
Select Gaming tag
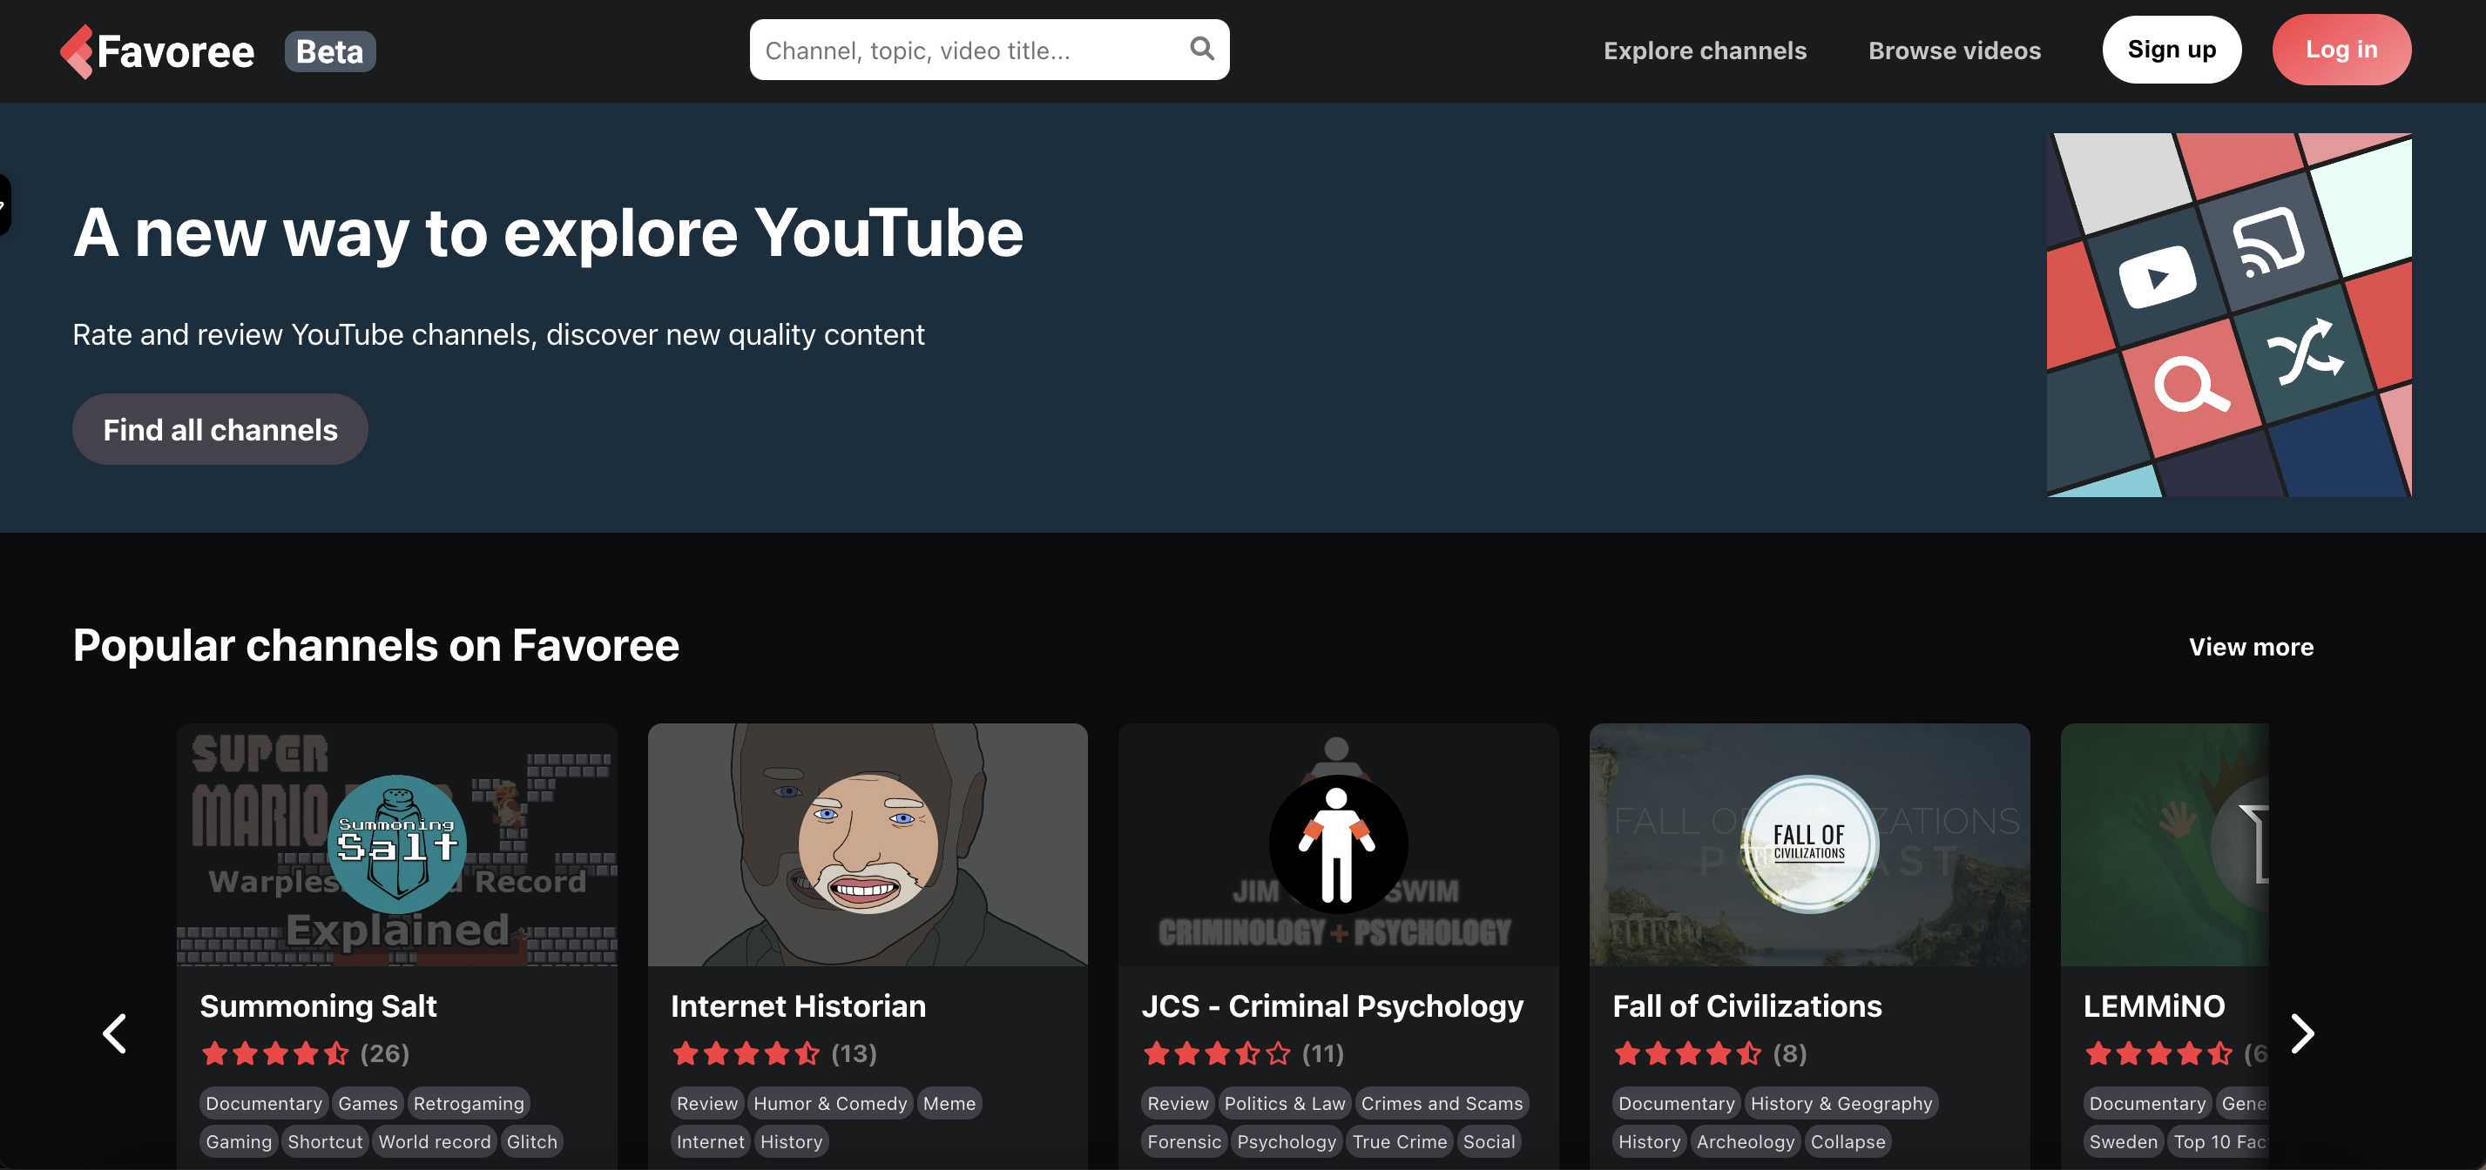(239, 1141)
